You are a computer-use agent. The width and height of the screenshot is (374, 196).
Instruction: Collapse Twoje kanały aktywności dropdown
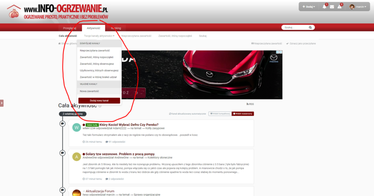pos(99,36)
